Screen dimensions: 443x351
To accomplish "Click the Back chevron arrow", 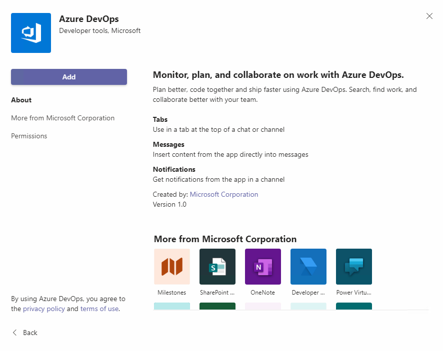I will pos(15,333).
